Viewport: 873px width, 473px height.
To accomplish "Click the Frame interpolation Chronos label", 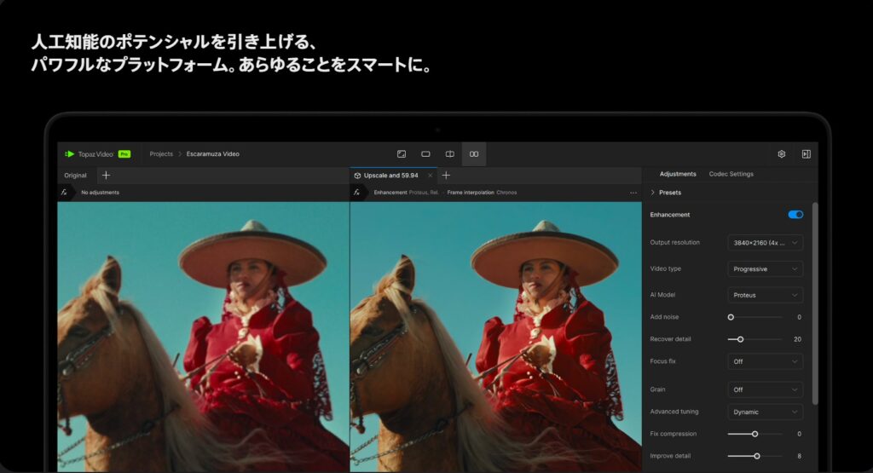I will point(482,193).
